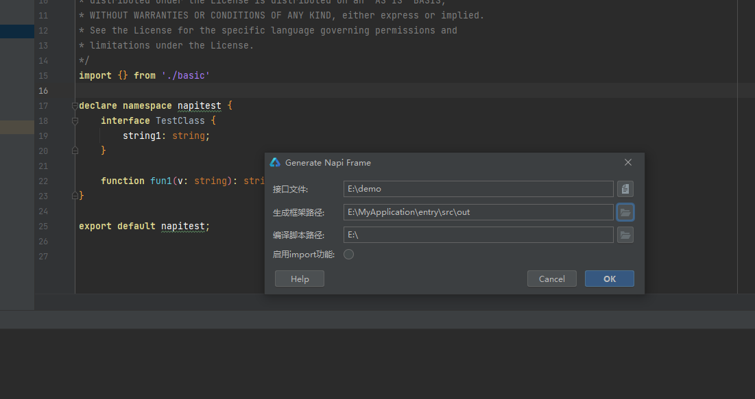
Task: Close the Generate Napi Frame dialog
Action: pos(628,162)
